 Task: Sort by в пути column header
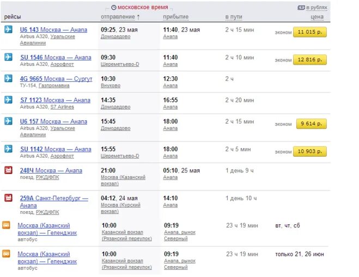[234, 17]
